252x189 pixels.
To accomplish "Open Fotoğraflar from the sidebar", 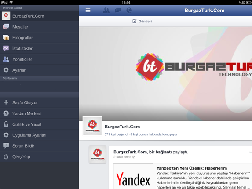I will 40,37.
